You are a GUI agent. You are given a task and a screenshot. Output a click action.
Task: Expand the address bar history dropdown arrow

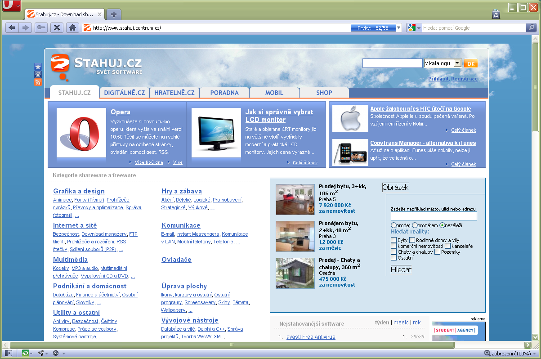tap(399, 28)
